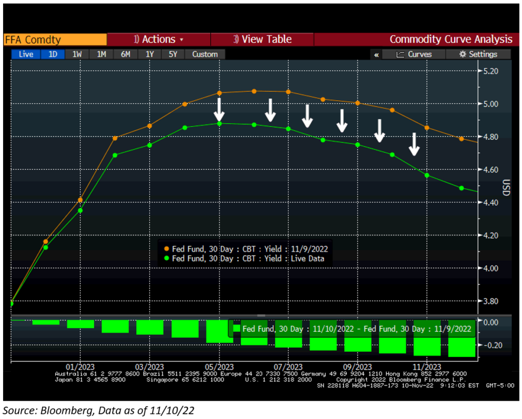Select the 5Y range tab
Viewport: 522px width, 419px height.
[173, 54]
